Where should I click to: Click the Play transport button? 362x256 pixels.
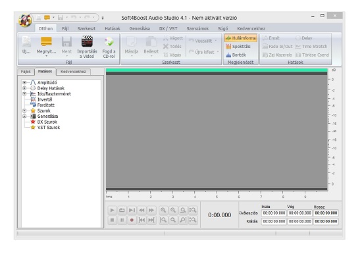(x=112, y=210)
